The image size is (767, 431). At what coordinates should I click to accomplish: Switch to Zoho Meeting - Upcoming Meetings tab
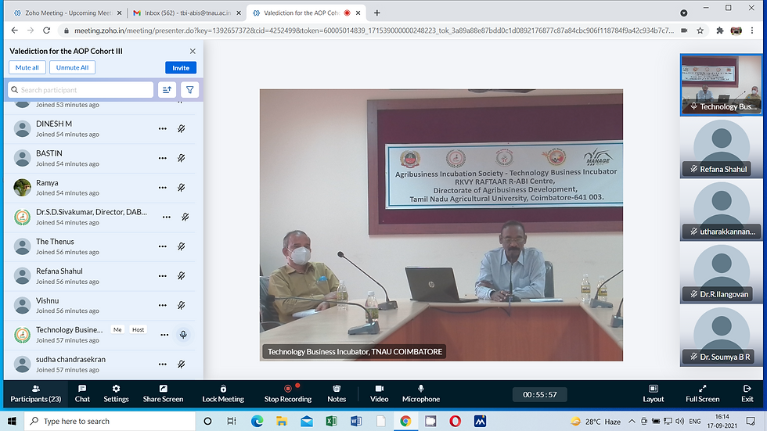[67, 13]
